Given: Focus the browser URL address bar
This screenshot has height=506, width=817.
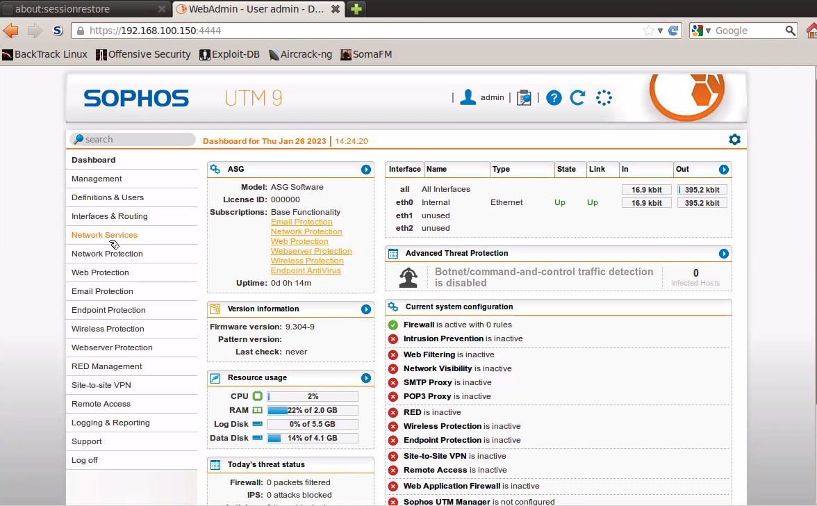Looking at the screenshot, I should click(365, 31).
